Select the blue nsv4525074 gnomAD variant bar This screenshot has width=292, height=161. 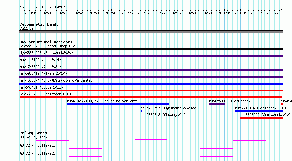tap(151, 84)
